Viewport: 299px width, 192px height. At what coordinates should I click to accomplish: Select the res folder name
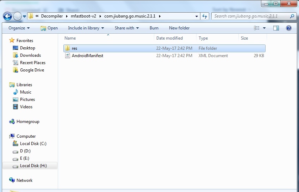74,48
